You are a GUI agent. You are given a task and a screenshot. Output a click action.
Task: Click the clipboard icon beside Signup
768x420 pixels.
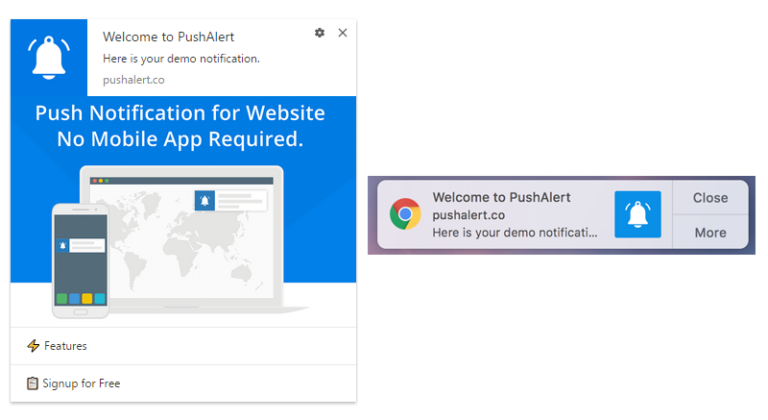pyautogui.click(x=33, y=383)
